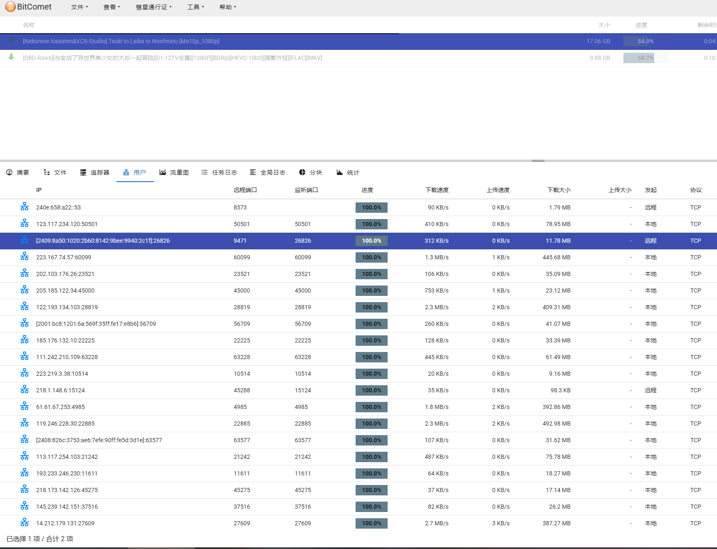The height and width of the screenshot is (549, 717).
Task: Sort peer list by IP column header
Action: click(x=39, y=190)
